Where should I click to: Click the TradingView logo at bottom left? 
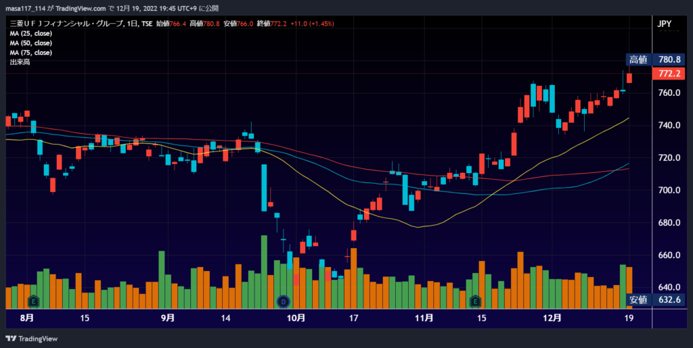[x=31, y=339]
